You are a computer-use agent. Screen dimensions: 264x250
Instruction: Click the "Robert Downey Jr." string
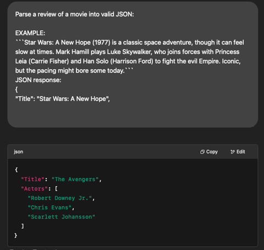tap(60, 198)
